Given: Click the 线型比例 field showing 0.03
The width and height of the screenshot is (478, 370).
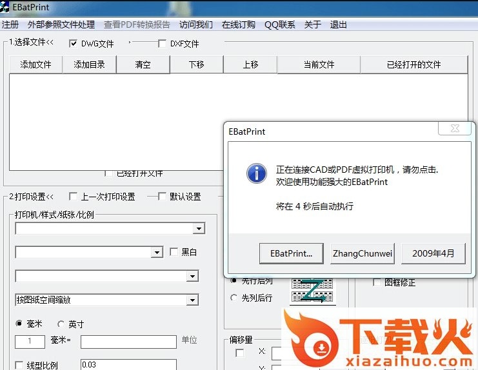Looking at the screenshot, I should tap(128, 364).
